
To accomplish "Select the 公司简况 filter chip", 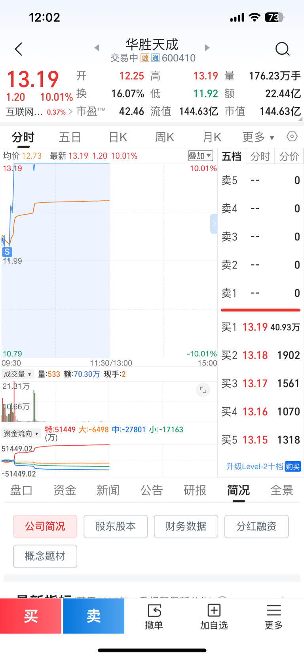I will [45, 527].
